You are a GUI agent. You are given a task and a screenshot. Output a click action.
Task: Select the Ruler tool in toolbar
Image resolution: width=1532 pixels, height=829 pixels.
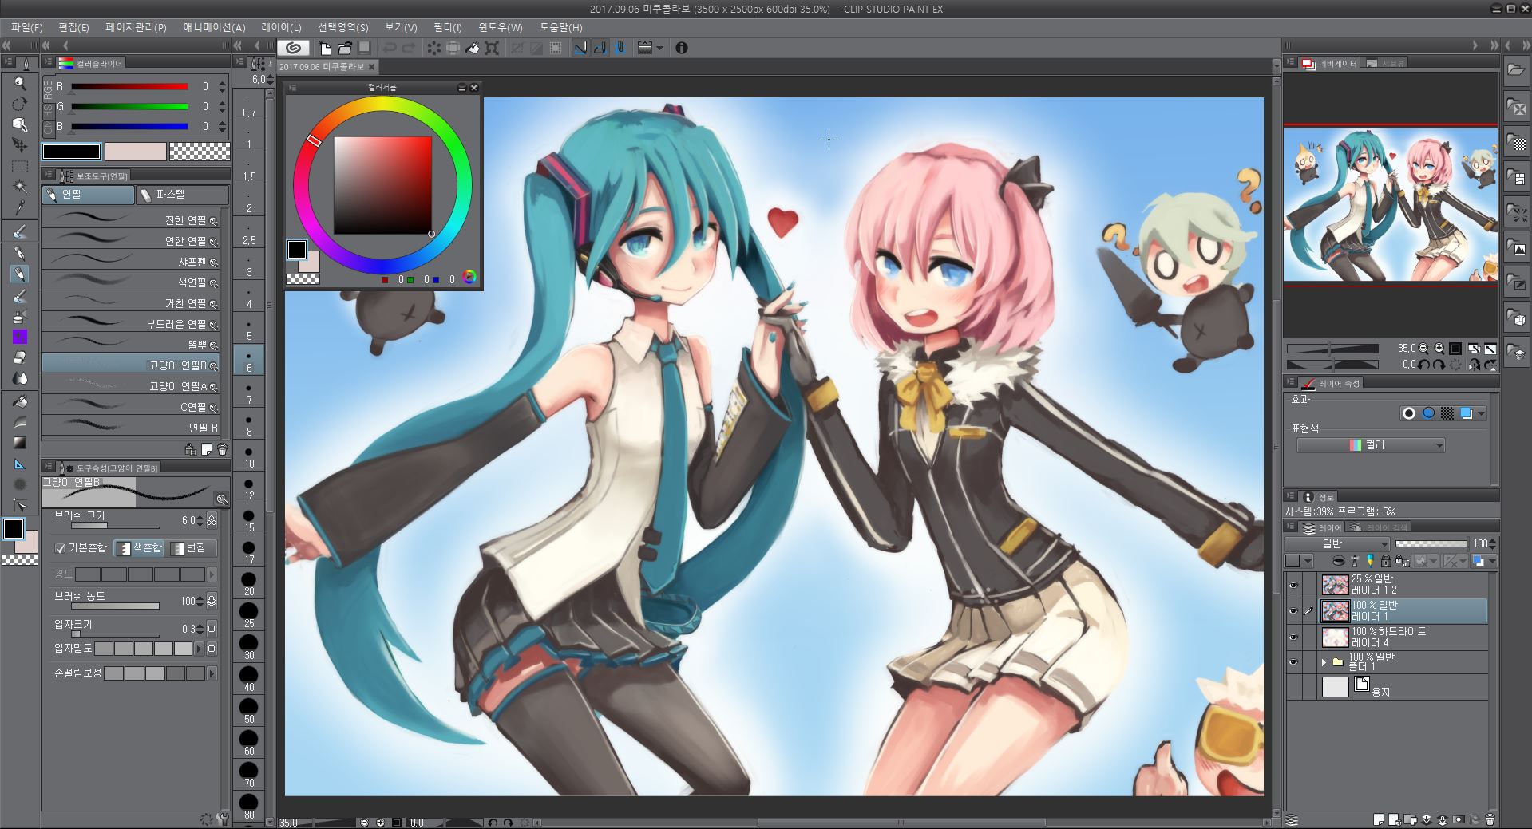coord(20,464)
